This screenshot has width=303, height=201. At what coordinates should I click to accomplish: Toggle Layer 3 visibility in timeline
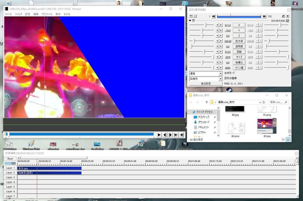[x=10, y=177]
